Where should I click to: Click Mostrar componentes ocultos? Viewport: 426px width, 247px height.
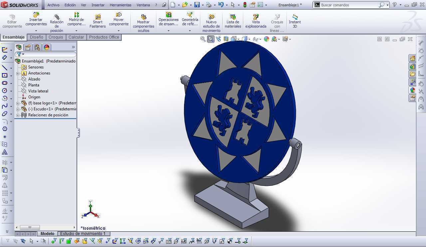pos(143,23)
